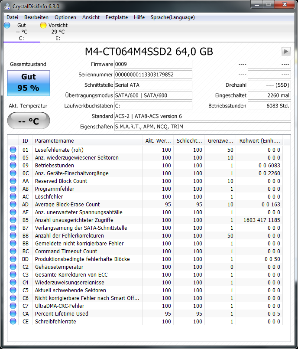
Task: Click status icon of Gesamte Korrekturen von ECC
Action: [13, 274]
